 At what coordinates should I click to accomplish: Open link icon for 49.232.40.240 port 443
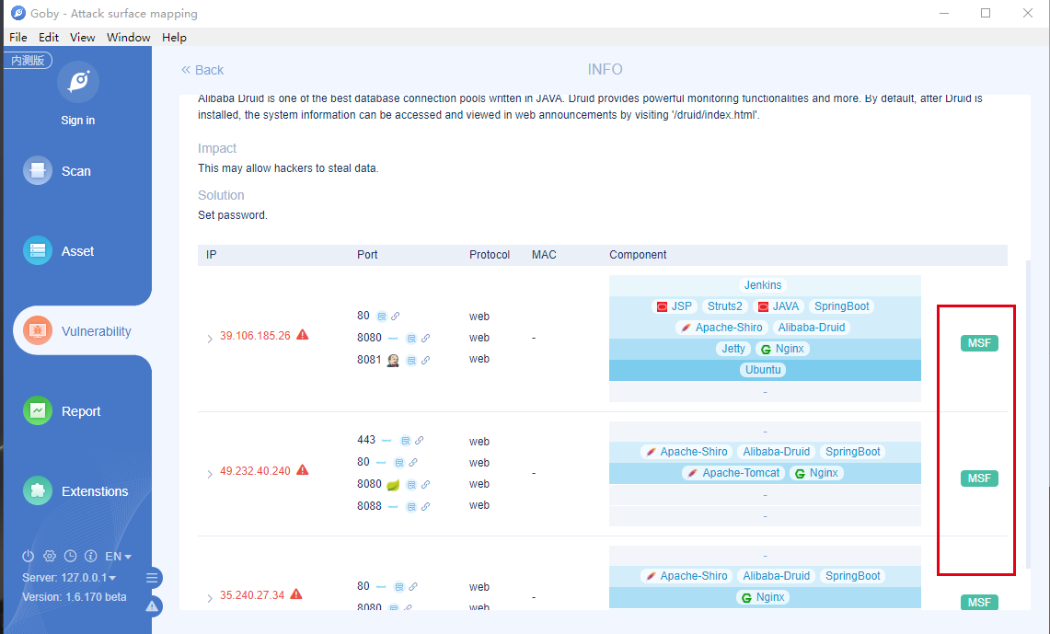(x=420, y=441)
